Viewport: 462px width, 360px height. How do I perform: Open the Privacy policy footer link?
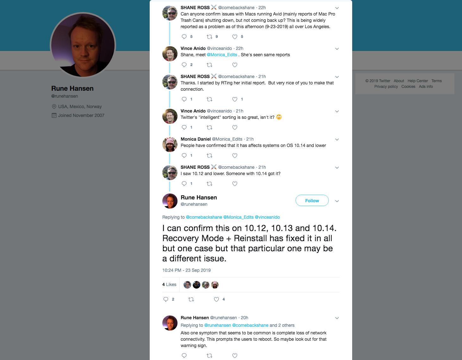tap(386, 87)
